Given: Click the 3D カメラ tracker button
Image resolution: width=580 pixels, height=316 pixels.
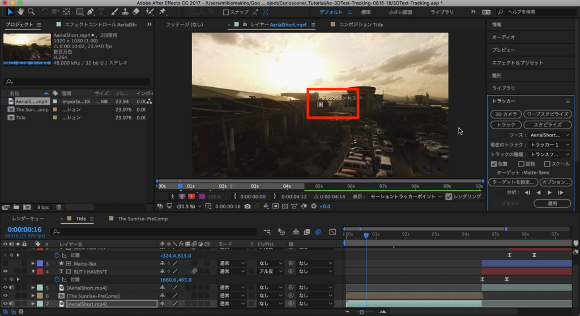Looking at the screenshot, I should pyautogui.click(x=505, y=114).
